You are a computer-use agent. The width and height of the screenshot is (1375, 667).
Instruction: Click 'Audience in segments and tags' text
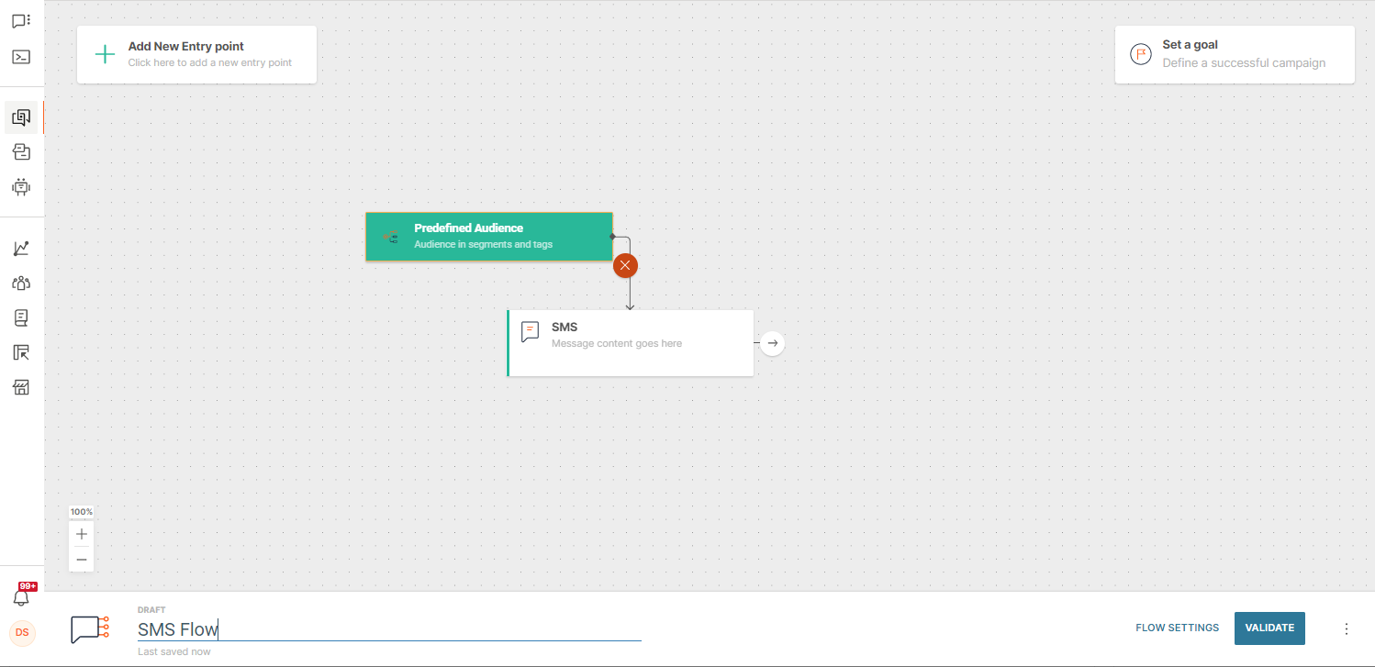coord(484,244)
